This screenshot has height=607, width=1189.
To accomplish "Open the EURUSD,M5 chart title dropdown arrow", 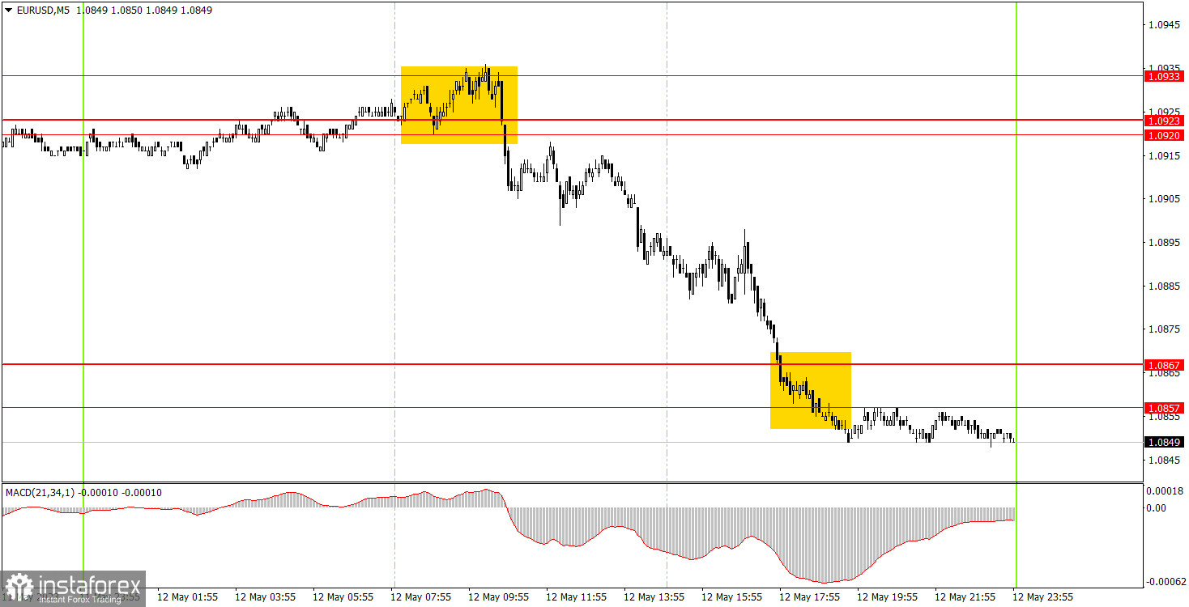I will click(x=8, y=11).
